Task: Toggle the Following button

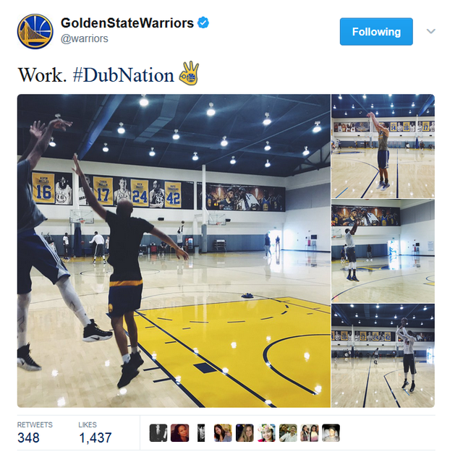Action: [376, 32]
